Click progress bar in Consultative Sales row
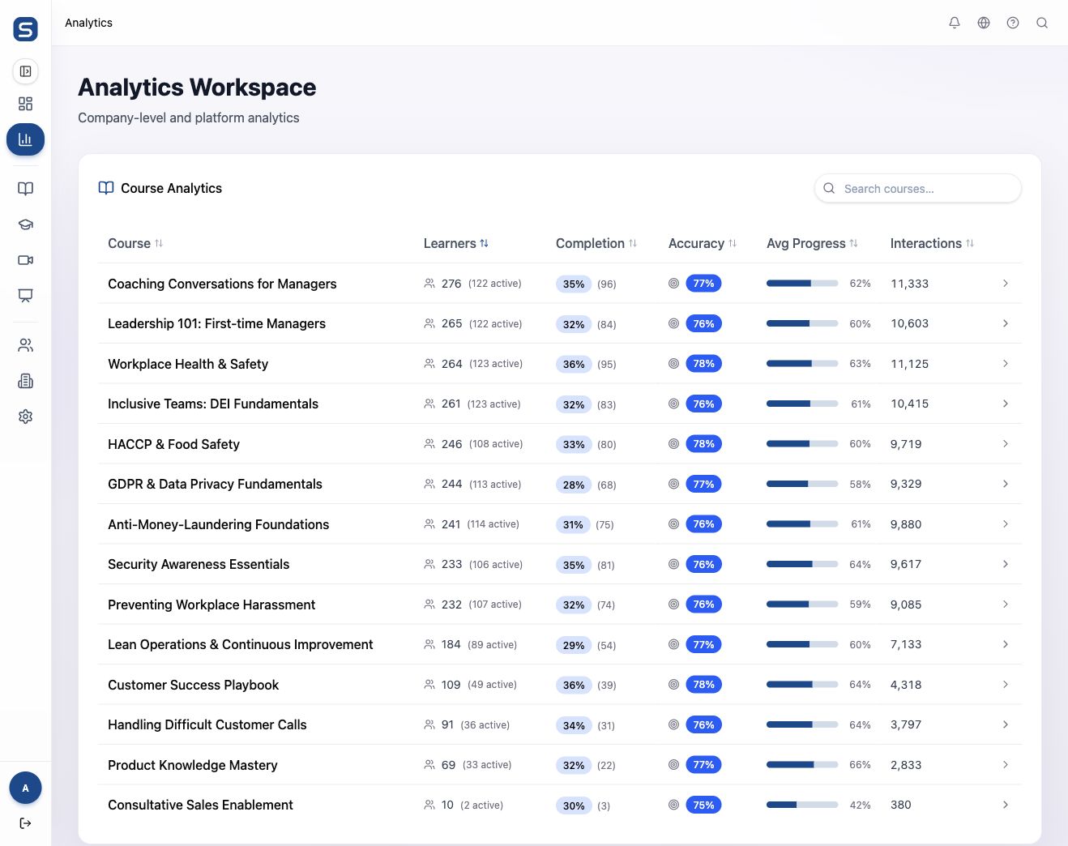1068x846 pixels. (x=802, y=805)
